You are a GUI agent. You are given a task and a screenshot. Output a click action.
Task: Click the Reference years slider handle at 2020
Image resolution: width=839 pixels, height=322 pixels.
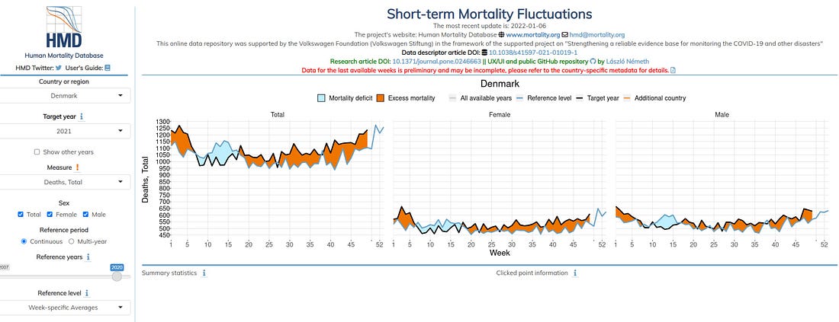click(117, 276)
